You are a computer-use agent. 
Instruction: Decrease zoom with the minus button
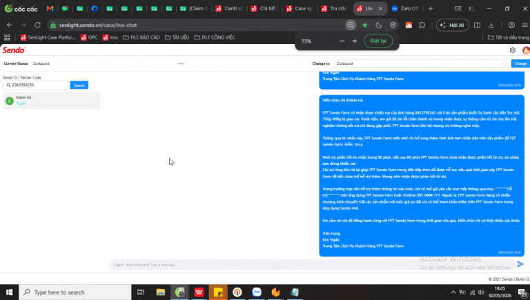[x=342, y=41]
